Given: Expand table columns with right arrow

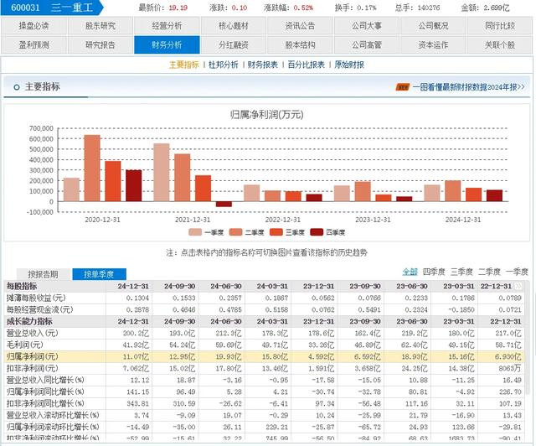Looking at the screenshot, I should pos(518,286).
